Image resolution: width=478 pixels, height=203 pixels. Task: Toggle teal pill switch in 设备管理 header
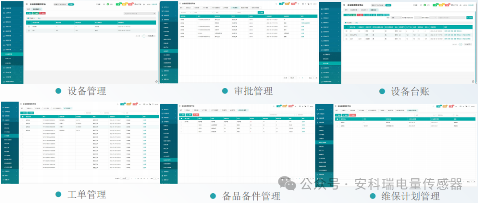[x=71, y=4]
